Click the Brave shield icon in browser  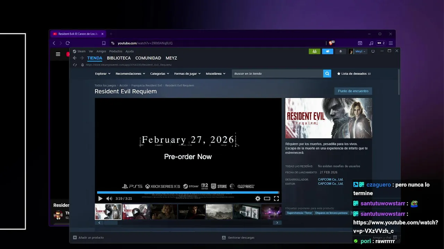pos(331,43)
